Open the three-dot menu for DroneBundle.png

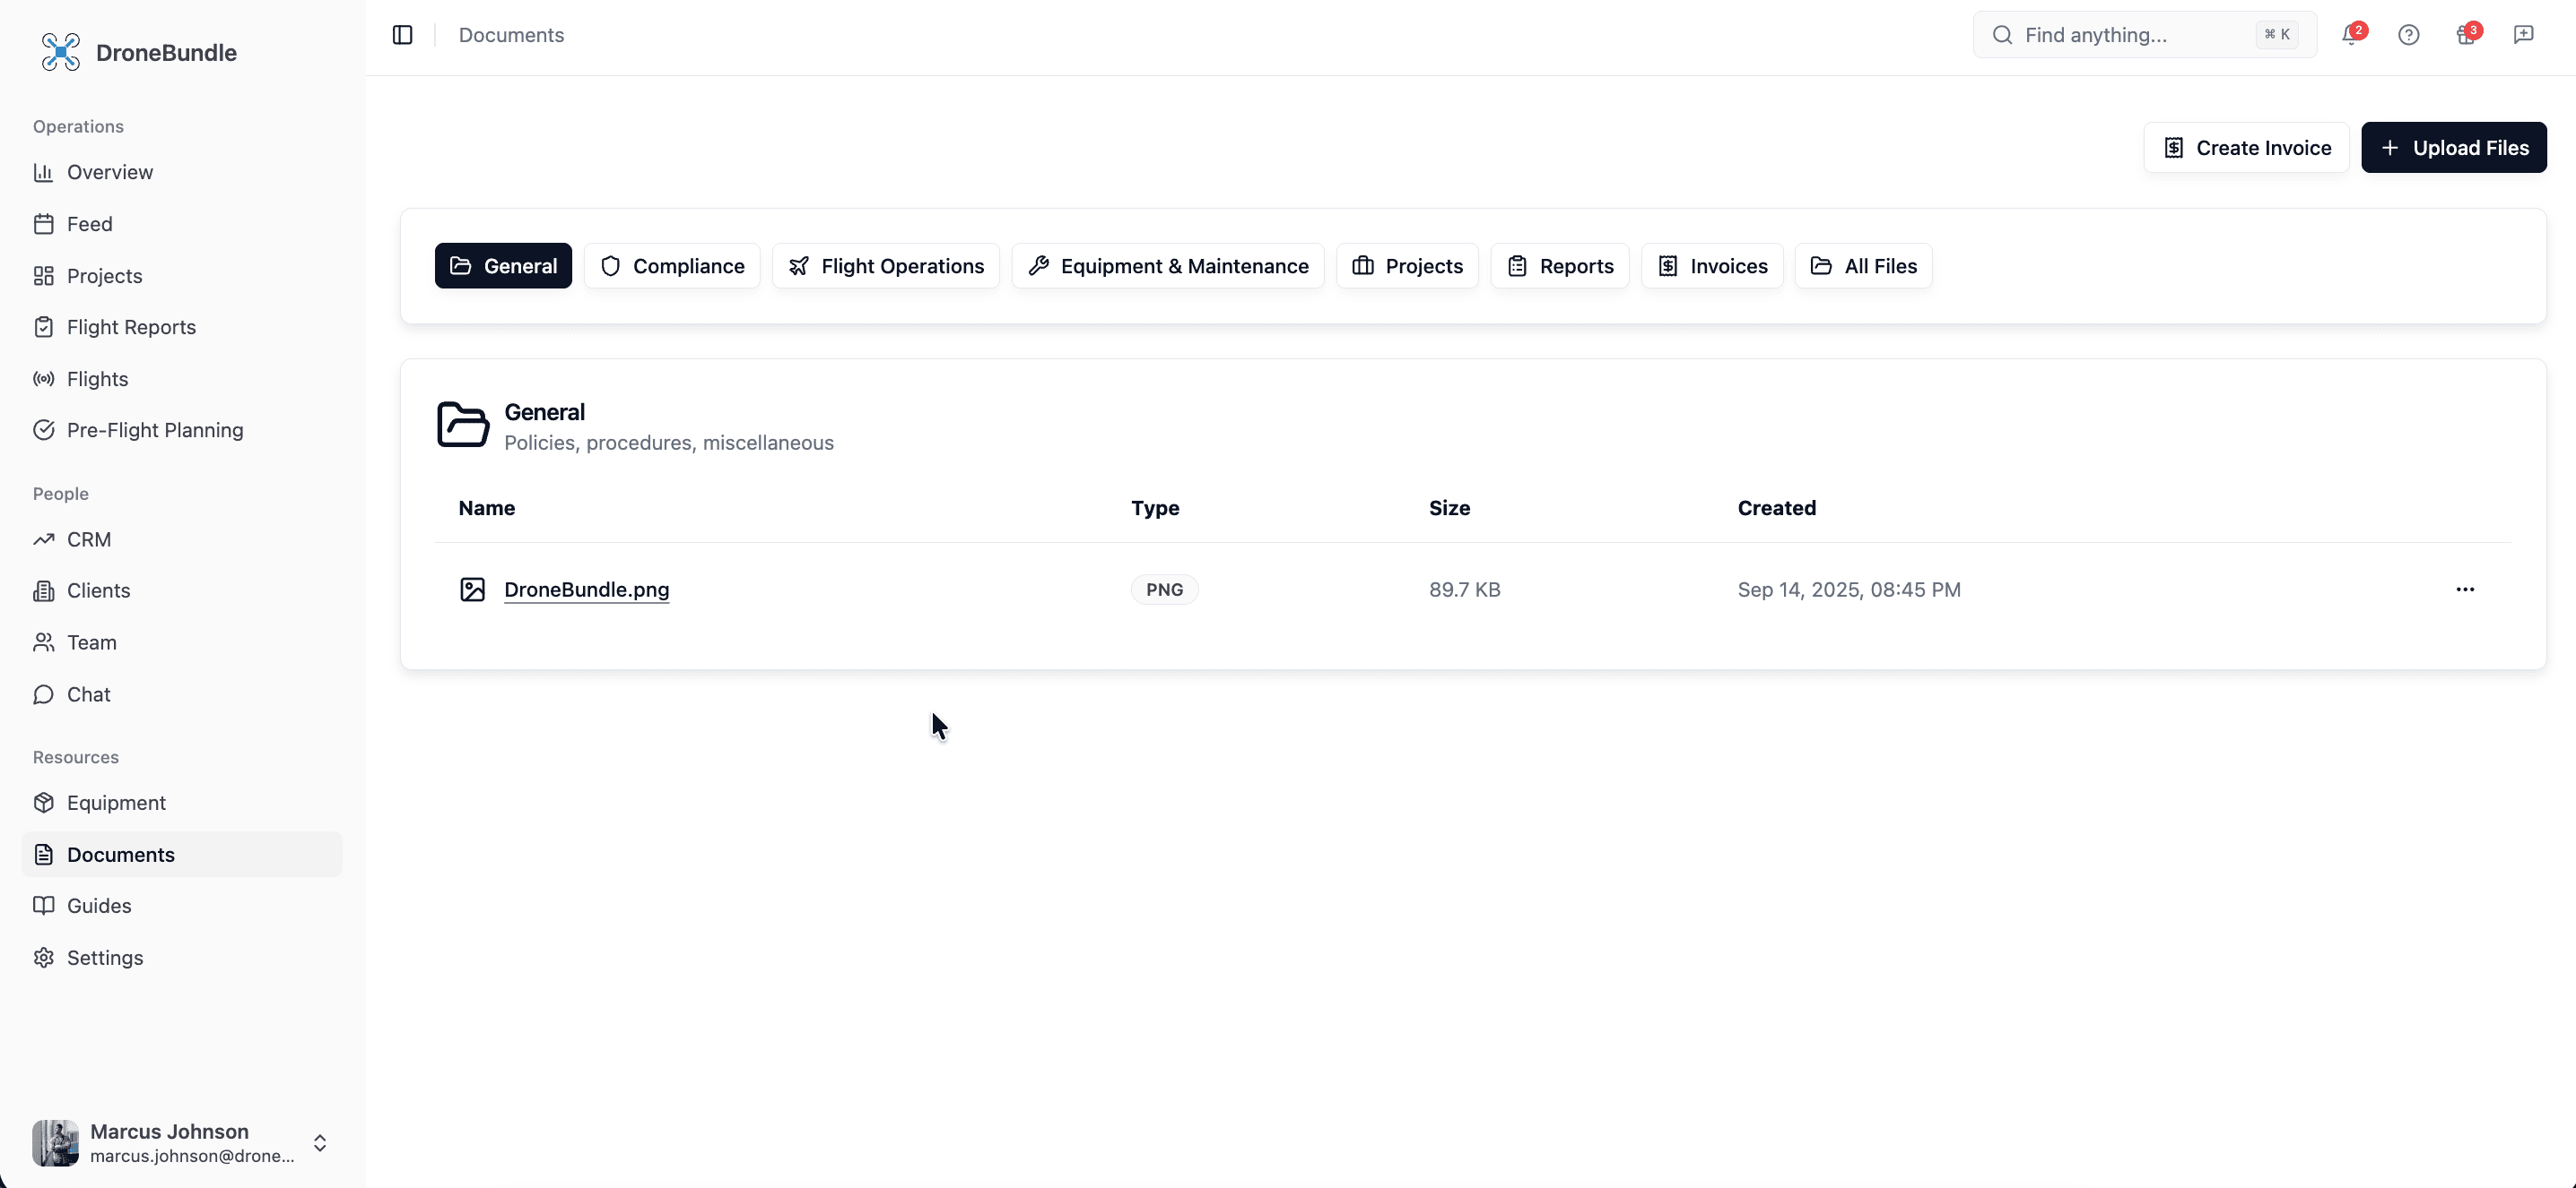coord(2464,590)
